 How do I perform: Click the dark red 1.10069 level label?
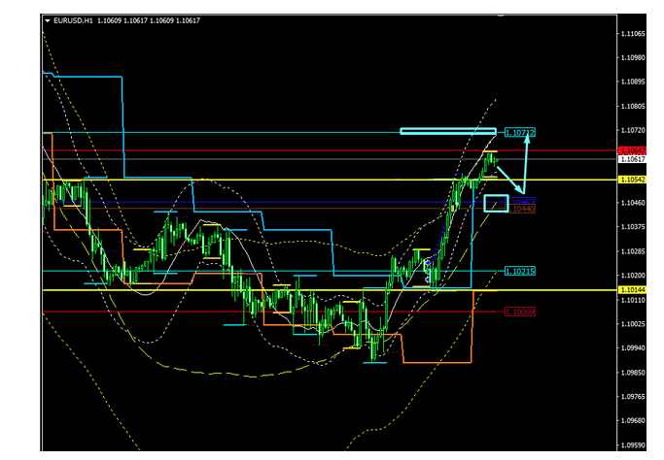[520, 312]
